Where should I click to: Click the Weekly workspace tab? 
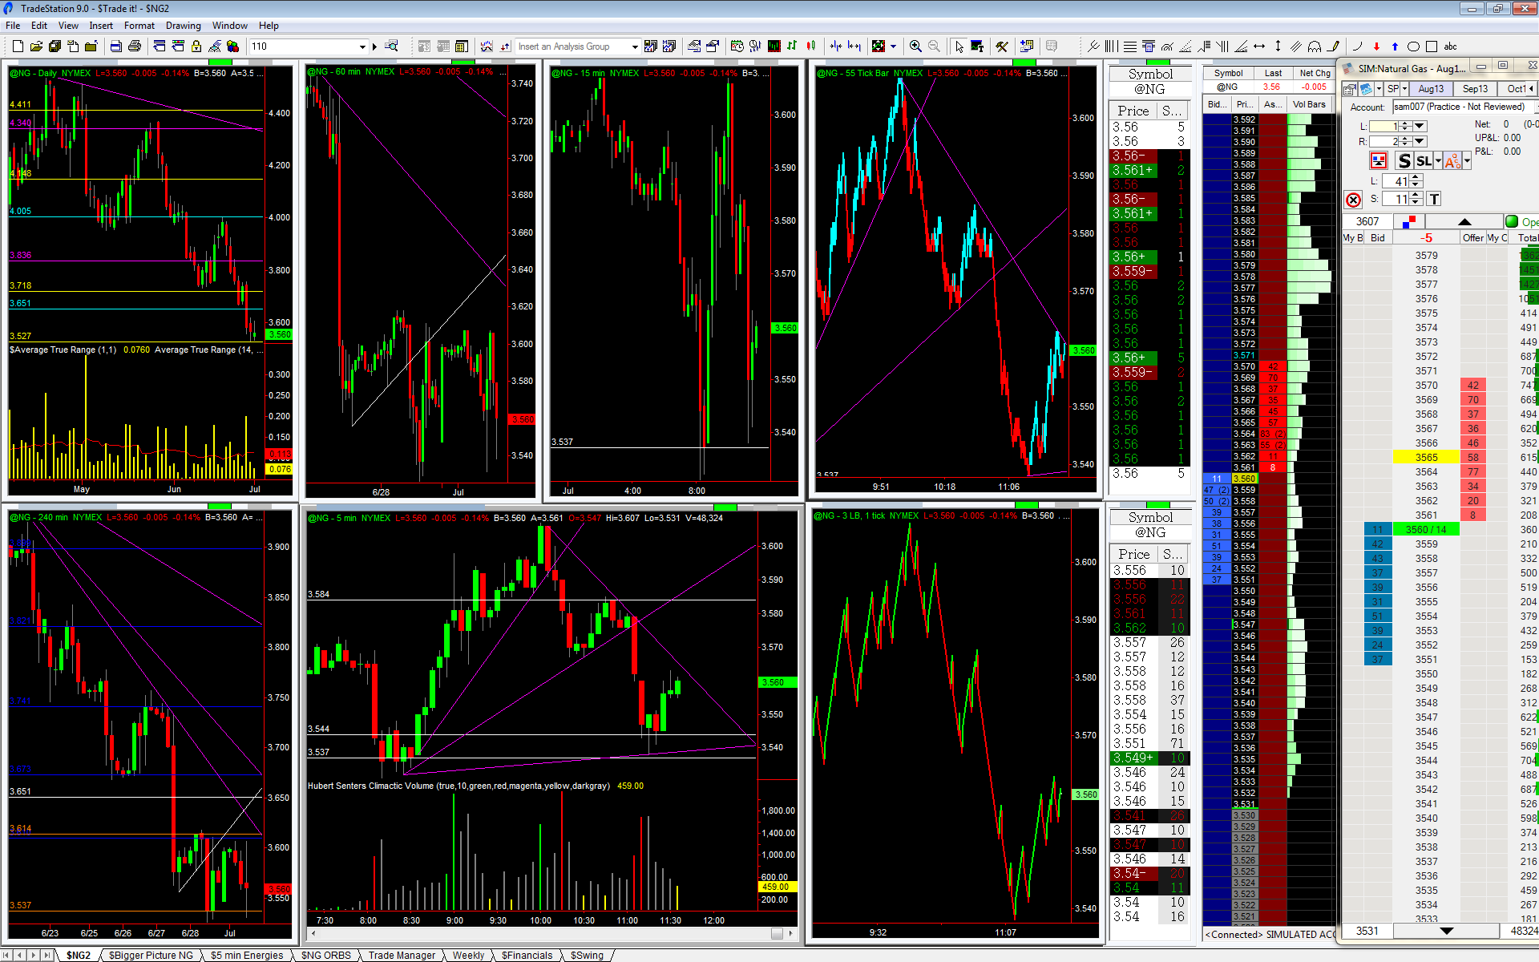tap(468, 955)
